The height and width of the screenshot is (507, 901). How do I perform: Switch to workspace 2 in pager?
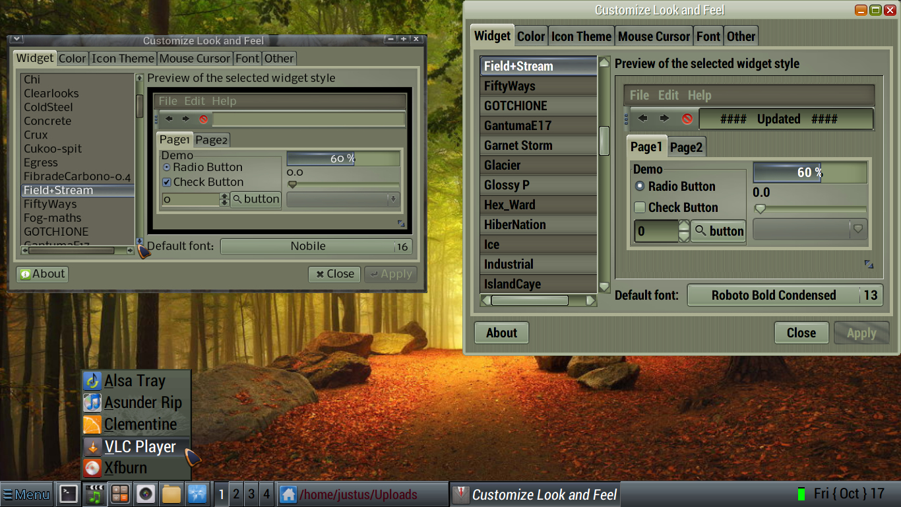click(236, 494)
